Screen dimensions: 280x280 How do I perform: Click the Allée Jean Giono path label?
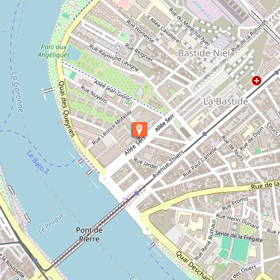(x=112, y=91)
